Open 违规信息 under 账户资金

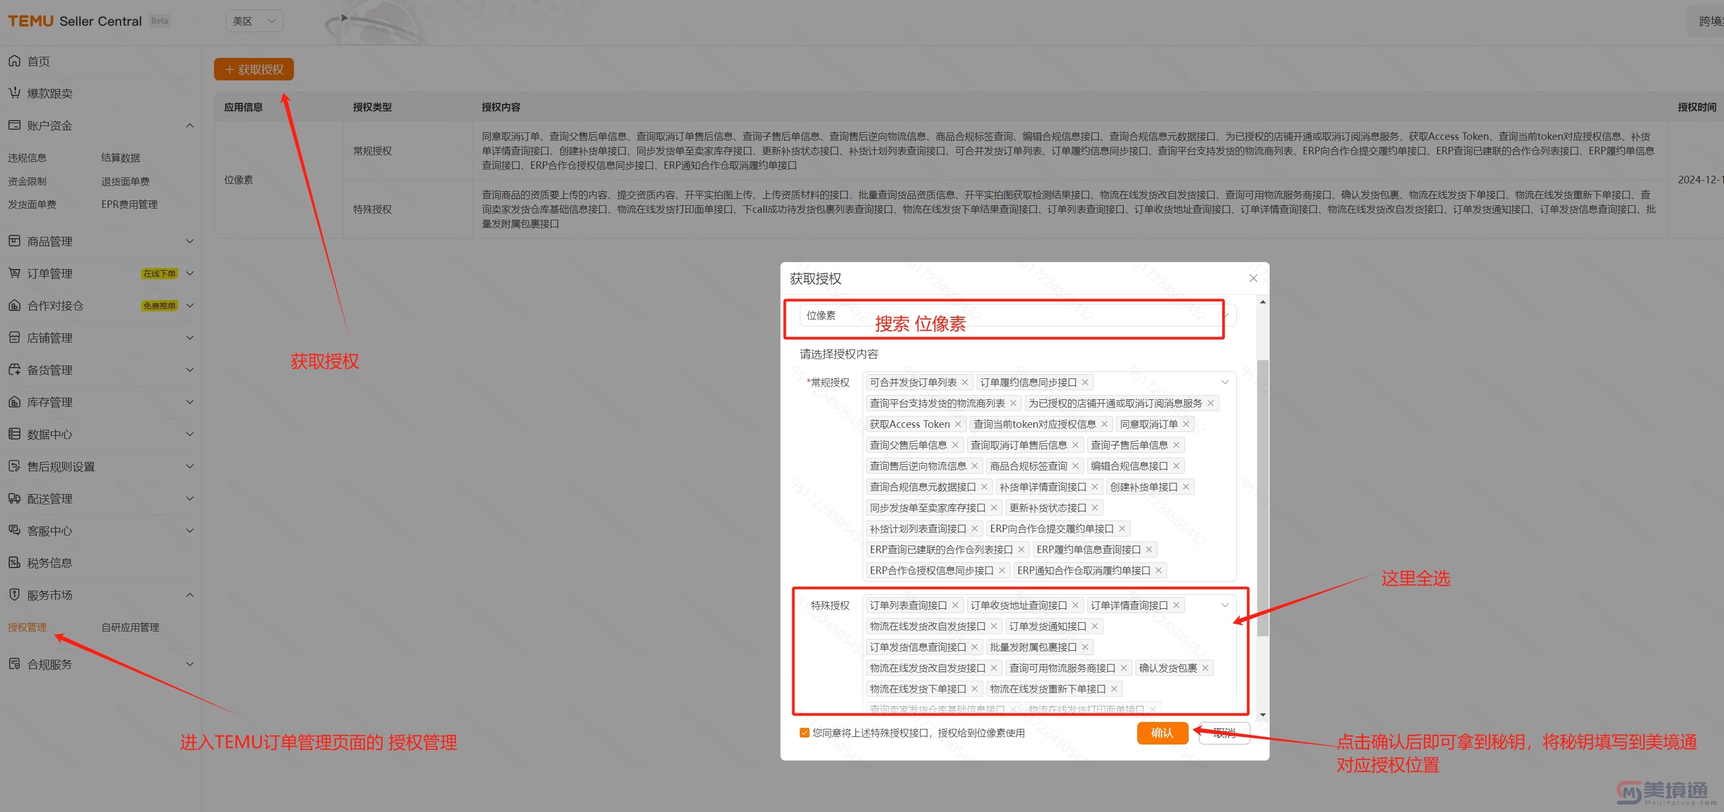tap(27, 158)
